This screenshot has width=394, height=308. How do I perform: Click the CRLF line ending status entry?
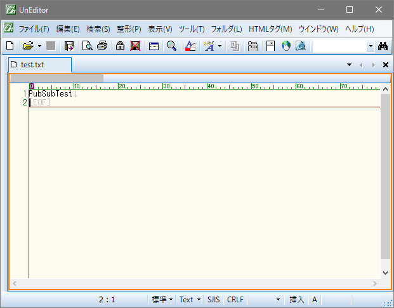[235, 300]
